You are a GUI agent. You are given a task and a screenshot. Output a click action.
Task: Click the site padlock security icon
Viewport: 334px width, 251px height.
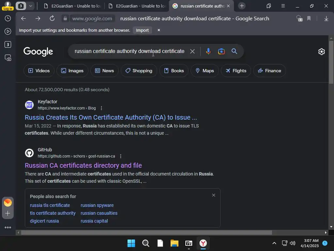point(65,19)
